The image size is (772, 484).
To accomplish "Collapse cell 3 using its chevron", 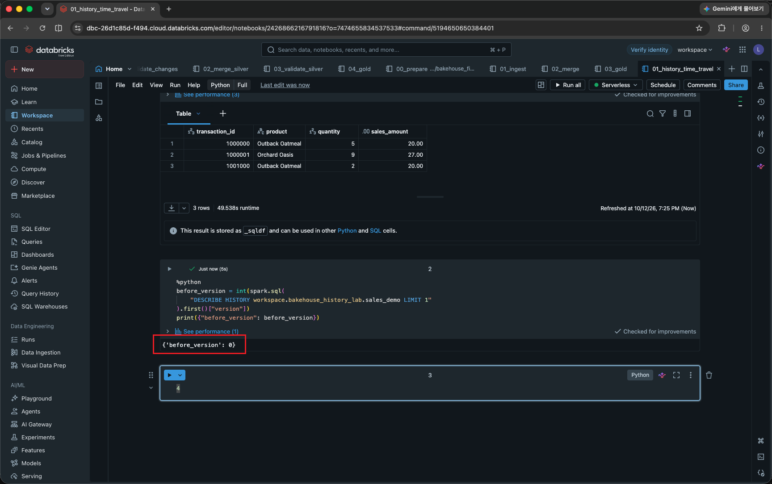I will (x=151, y=388).
